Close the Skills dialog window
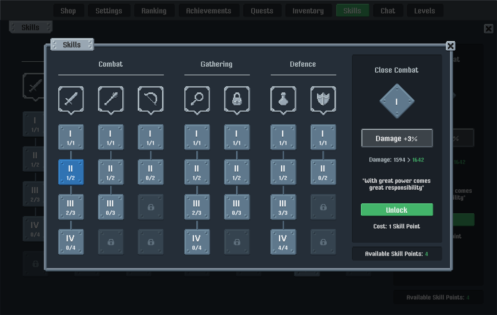 (450, 46)
